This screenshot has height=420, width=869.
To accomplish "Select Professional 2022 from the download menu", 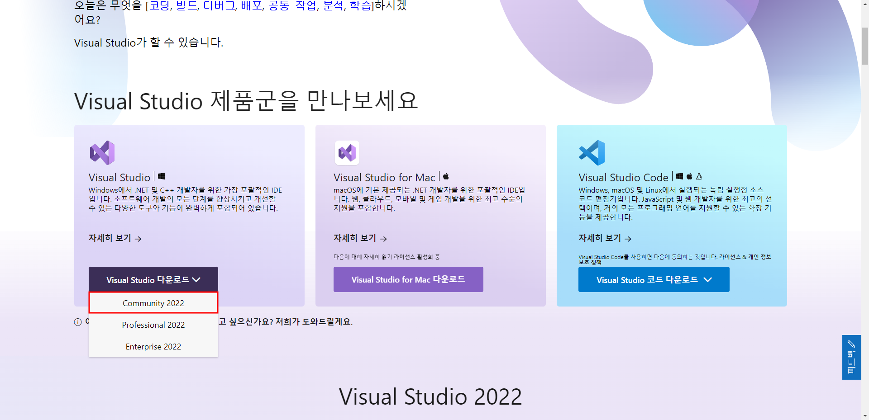I will 153,325.
